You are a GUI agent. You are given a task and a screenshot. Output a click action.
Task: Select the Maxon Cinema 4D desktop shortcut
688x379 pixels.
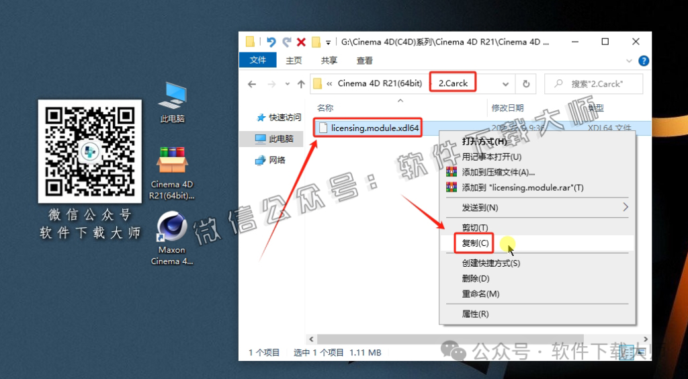tap(172, 238)
